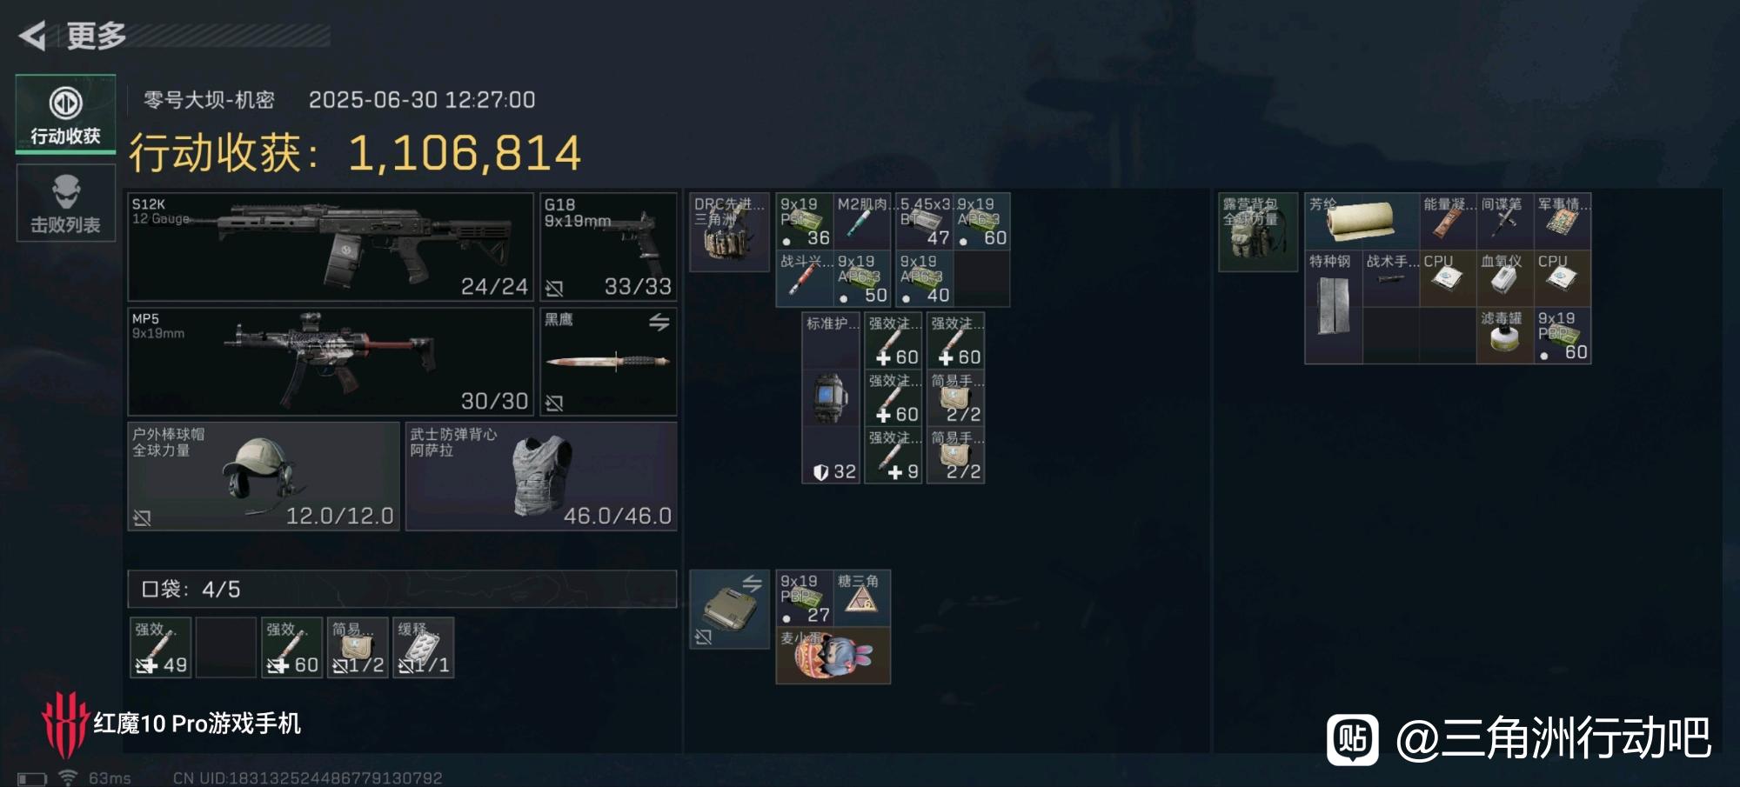Select the MP5 submachine gun slot
Image resolution: width=1740 pixels, height=787 pixels.
click(x=331, y=362)
